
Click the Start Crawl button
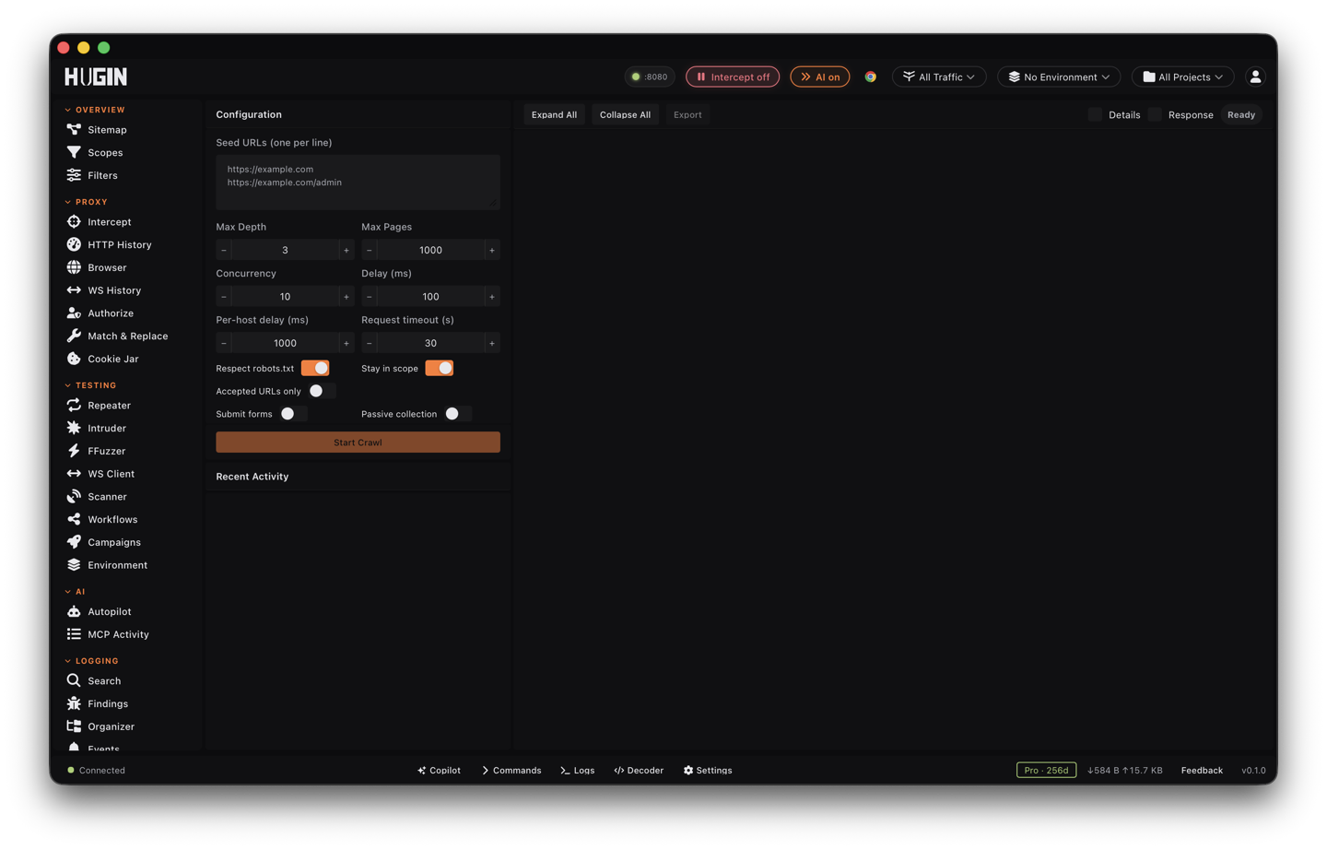tap(358, 443)
